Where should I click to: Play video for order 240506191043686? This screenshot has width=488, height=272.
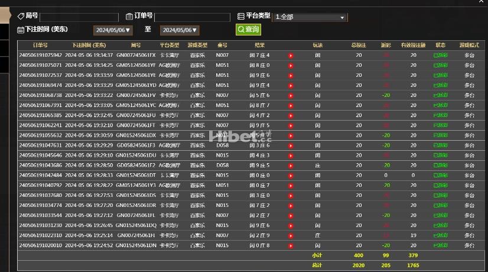(x=291, y=166)
